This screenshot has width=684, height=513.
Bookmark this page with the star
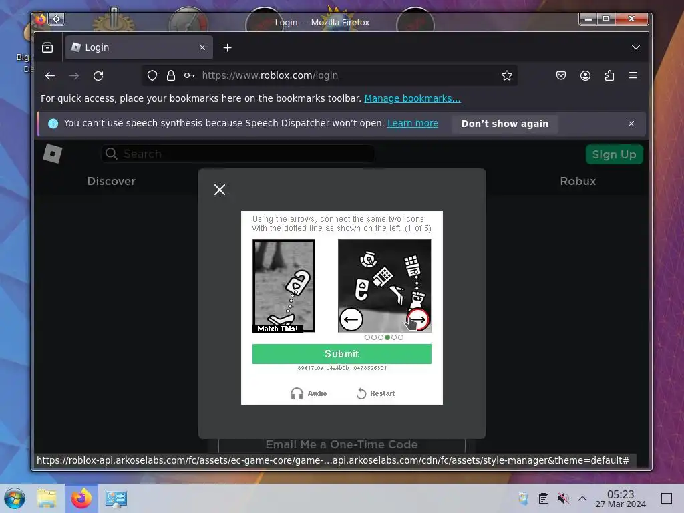(506, 76)
